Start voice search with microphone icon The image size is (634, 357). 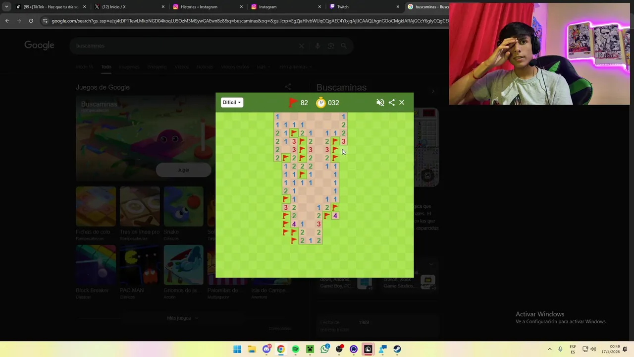pyautogui.click(x=317, y=46)
